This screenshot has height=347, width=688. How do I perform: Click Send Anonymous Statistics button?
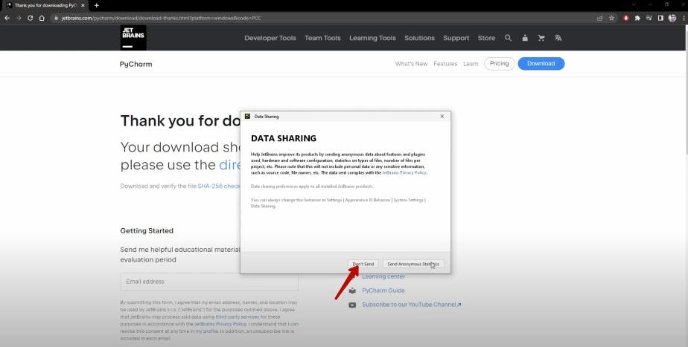(413, 264)
